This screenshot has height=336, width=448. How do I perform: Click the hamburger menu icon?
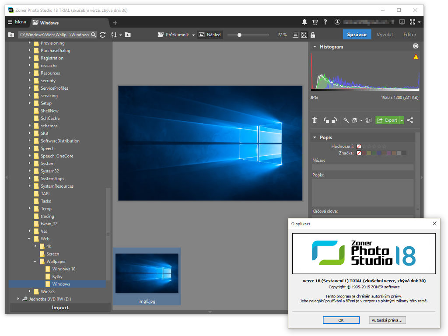click(x=10, y=22)
